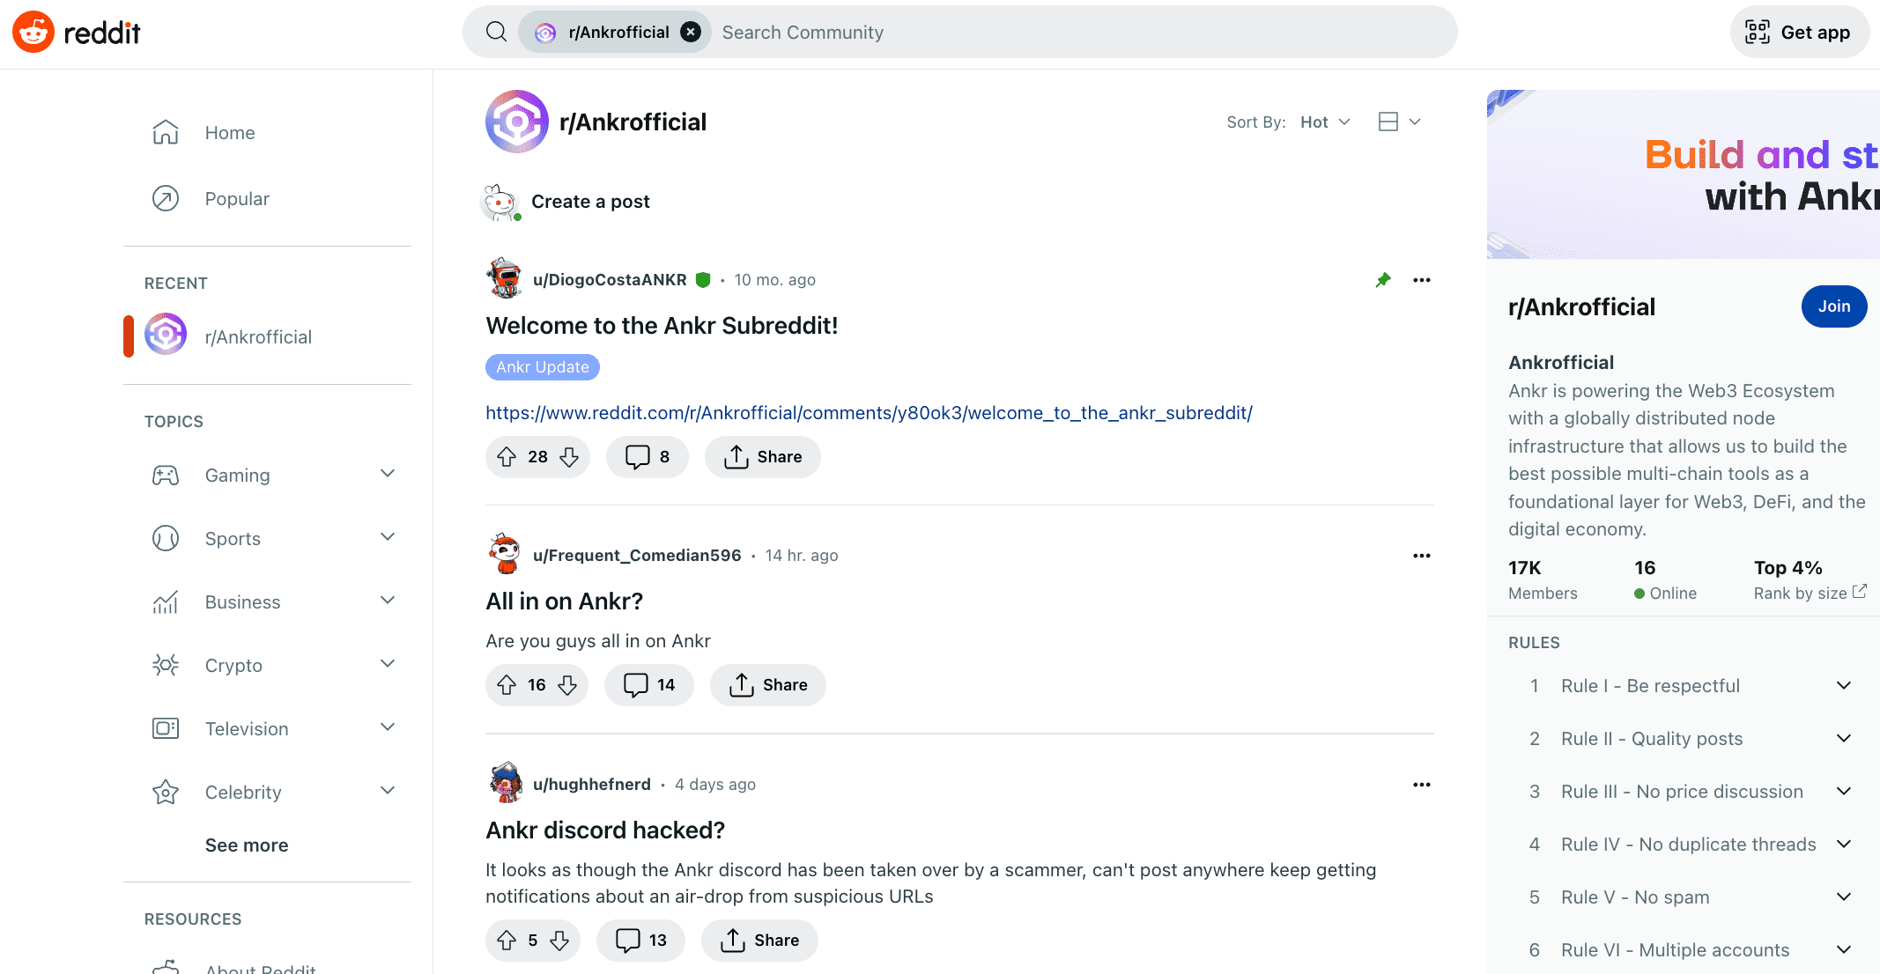1880x974 pixels.
Task: Expand Rule I - Be respectful
Action: coord(1843,686)
